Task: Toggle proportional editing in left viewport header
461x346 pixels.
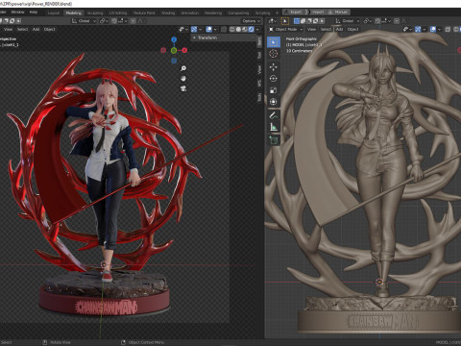Action: point(133,21)
